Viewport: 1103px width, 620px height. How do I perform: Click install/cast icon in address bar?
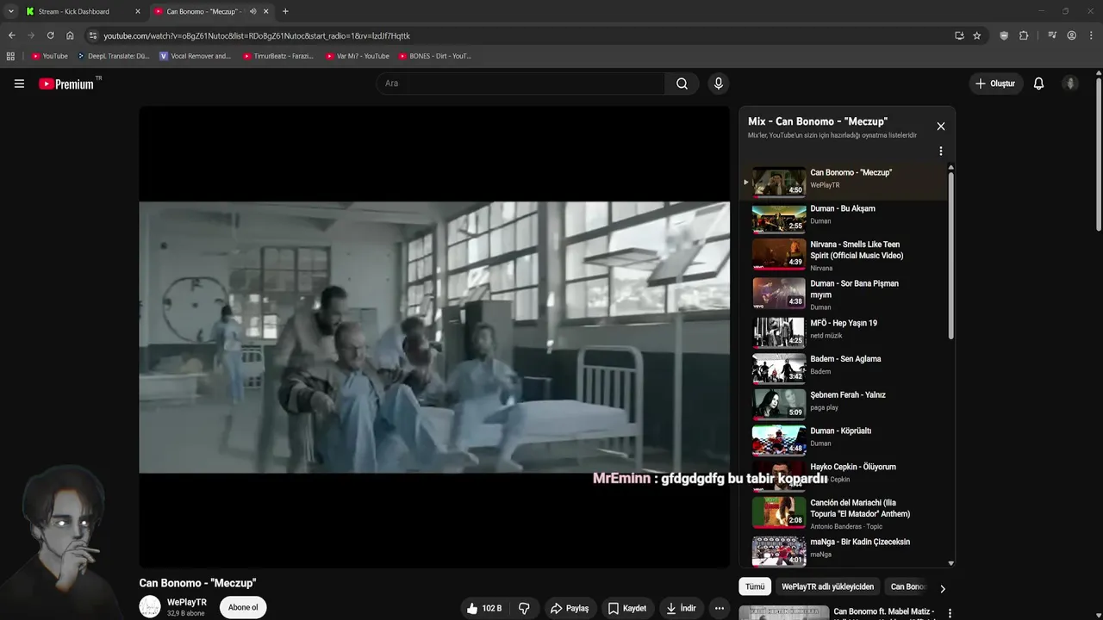pyautogui.click(x=959, y=35)
